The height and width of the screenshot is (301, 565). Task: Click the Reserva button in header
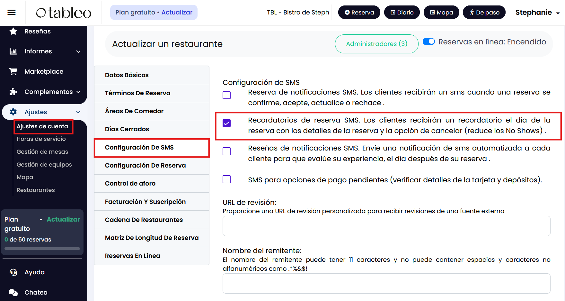tap(359, 12)
